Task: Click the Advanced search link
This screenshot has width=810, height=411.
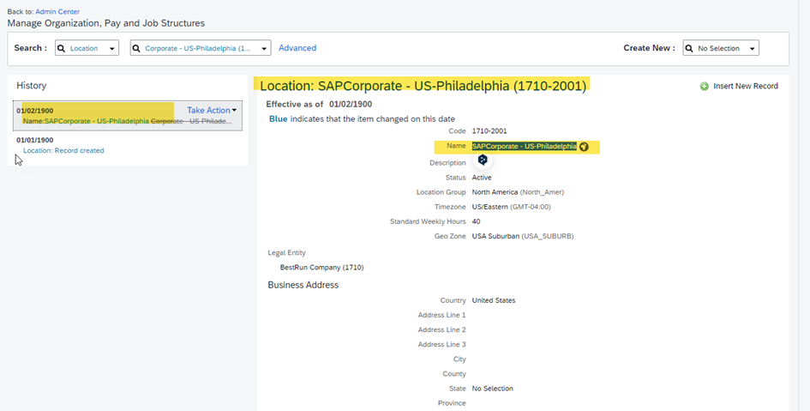Action: [297, 47]
